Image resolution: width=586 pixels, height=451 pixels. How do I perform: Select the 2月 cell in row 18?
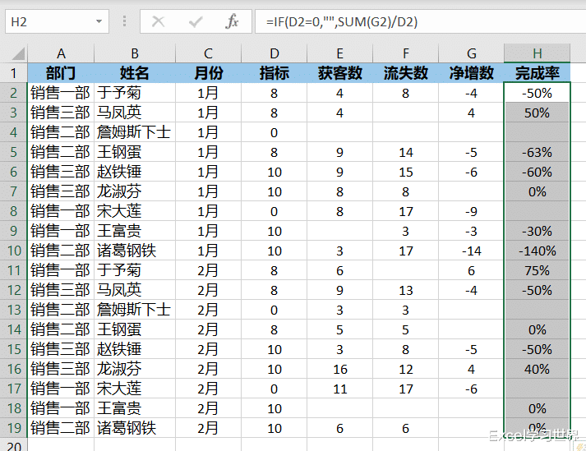208,408
